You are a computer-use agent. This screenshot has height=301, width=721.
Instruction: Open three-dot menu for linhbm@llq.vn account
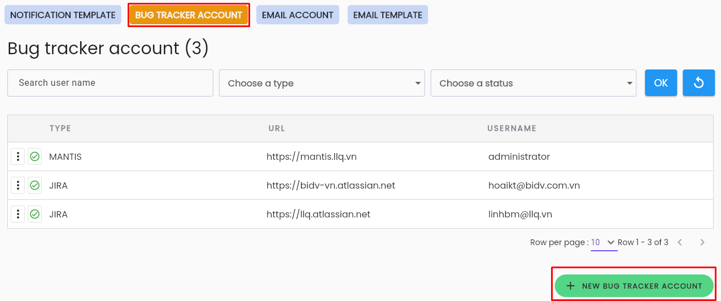click(x=18, y=214)
